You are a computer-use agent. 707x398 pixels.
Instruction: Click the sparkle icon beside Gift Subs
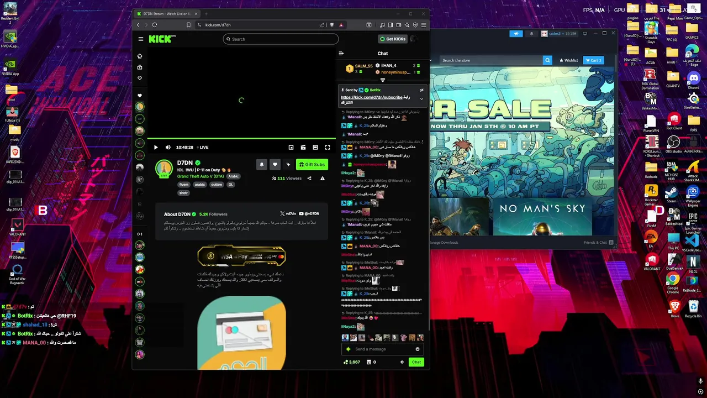tap(288, 164)
